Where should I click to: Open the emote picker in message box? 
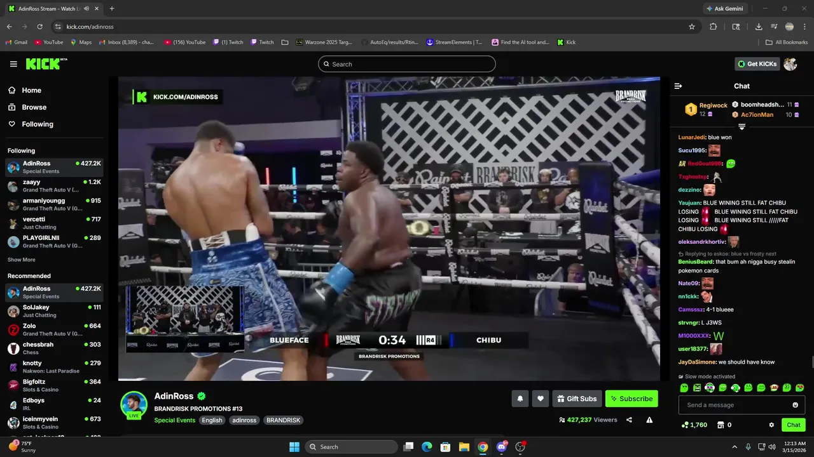pos(795,405)
